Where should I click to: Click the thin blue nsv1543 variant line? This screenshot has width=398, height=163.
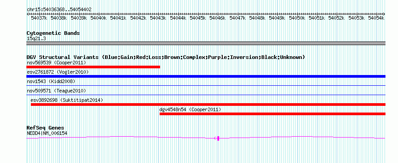tap(206, 86)
